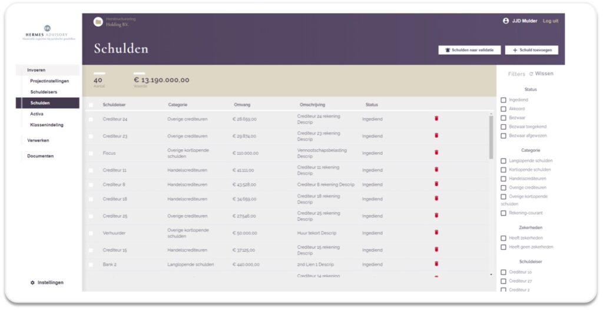
Task: Click trash icon for Fiscus row
Action: pyautogui.click(x=436, y=153)
